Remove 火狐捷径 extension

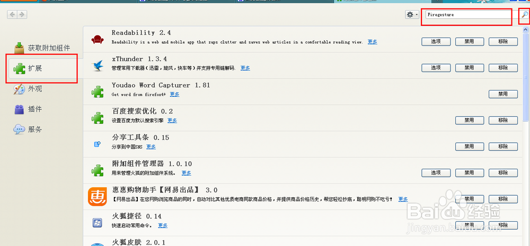click(x=503, y=225)
